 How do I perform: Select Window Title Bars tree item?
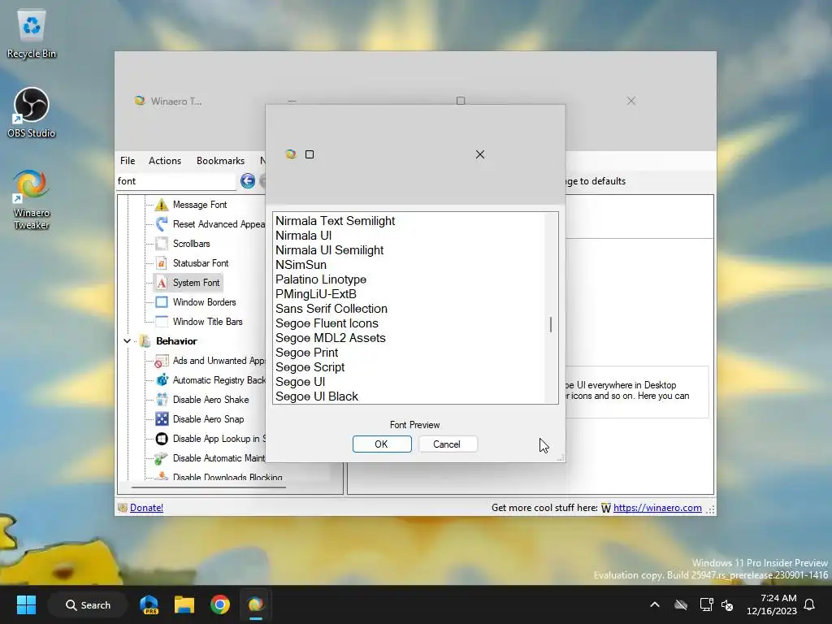click(207, 322)
